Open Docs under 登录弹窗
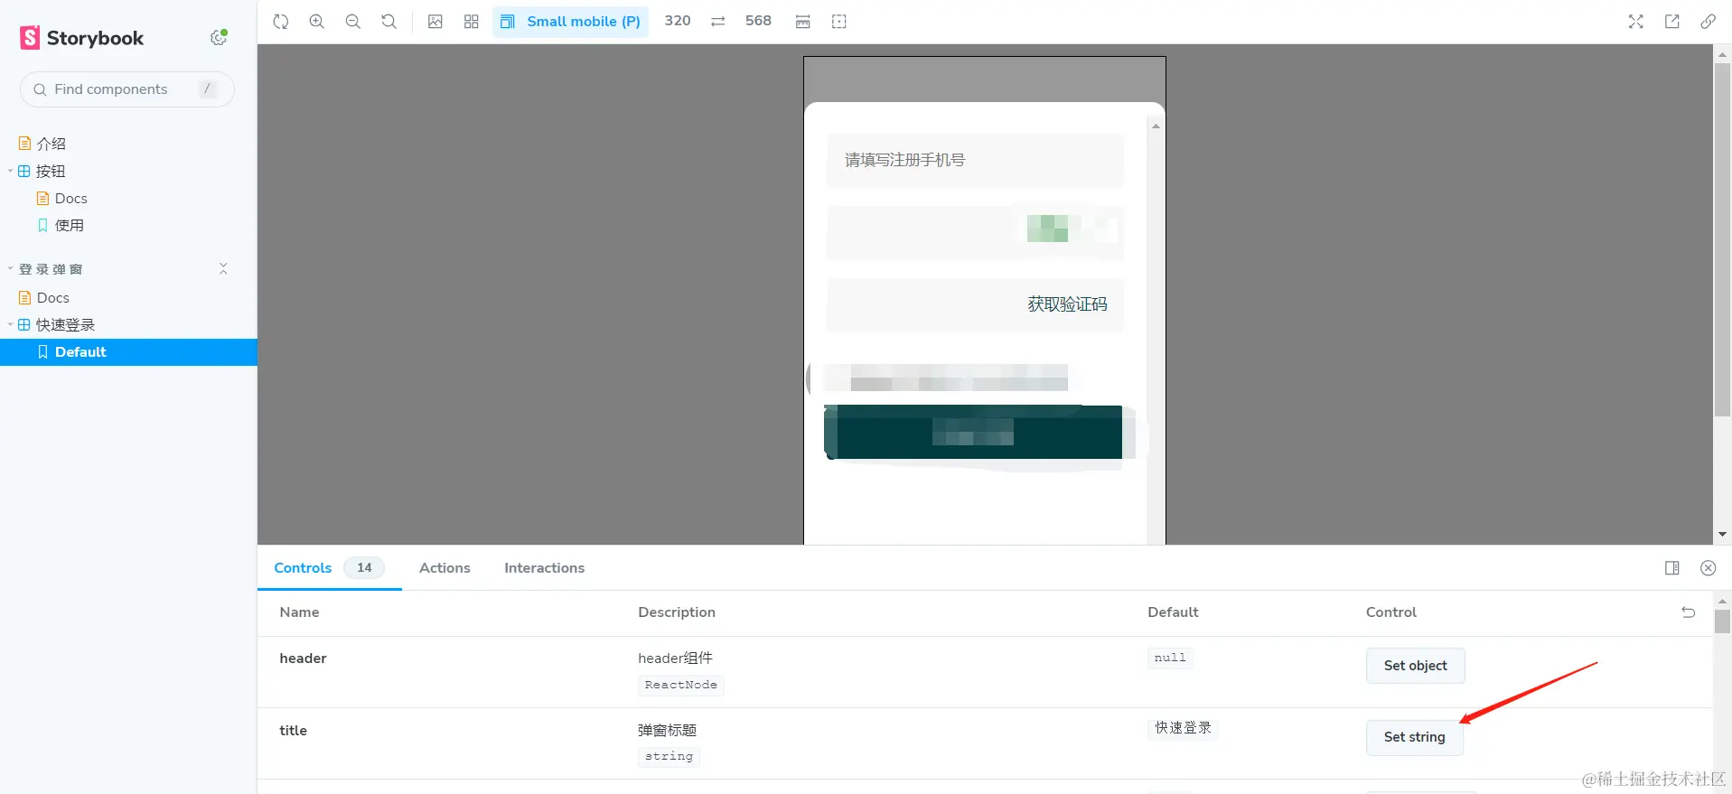The height and width of the screenshot is (794, 1732). (x=53, y=298)
